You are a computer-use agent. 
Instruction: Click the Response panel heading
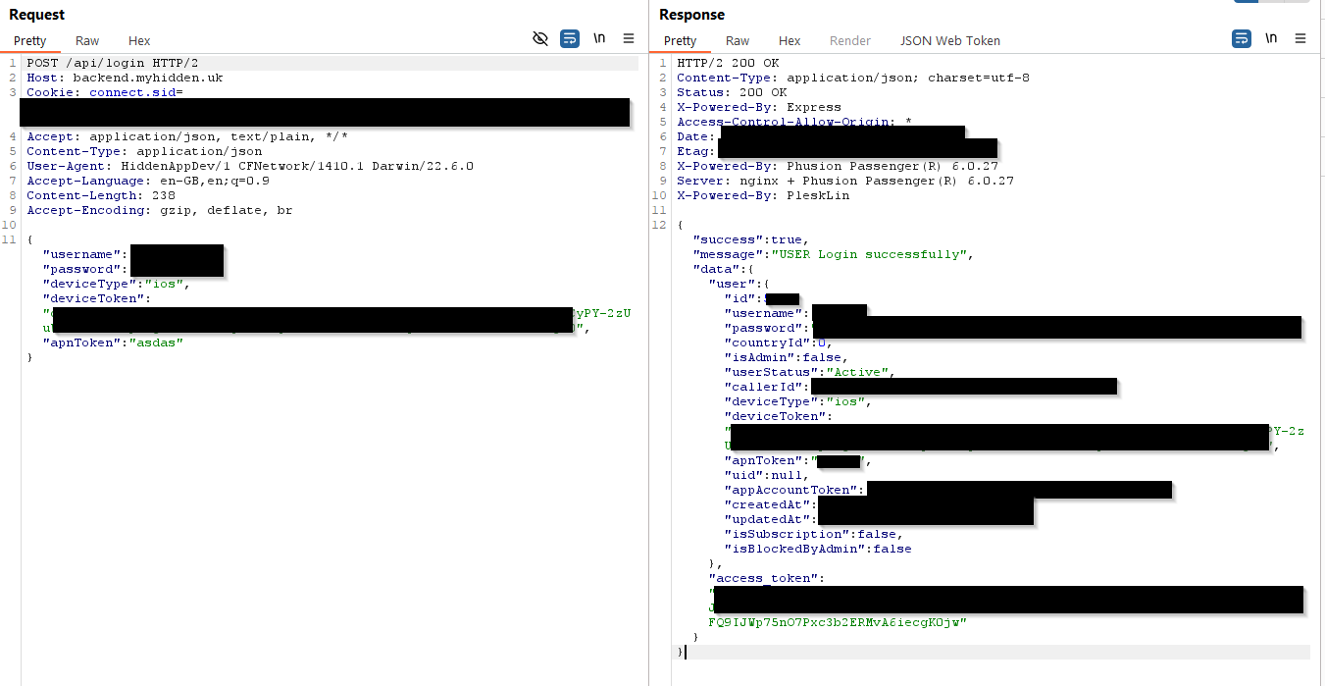point(691,14)
